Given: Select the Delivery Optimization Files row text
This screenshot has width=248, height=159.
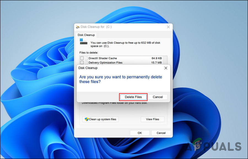Looking at the screenshot, I should [x=106, y=63].
